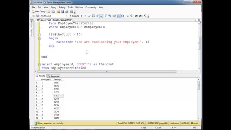Click the Open File folder icon
The image size is (231, 130).
58,12
